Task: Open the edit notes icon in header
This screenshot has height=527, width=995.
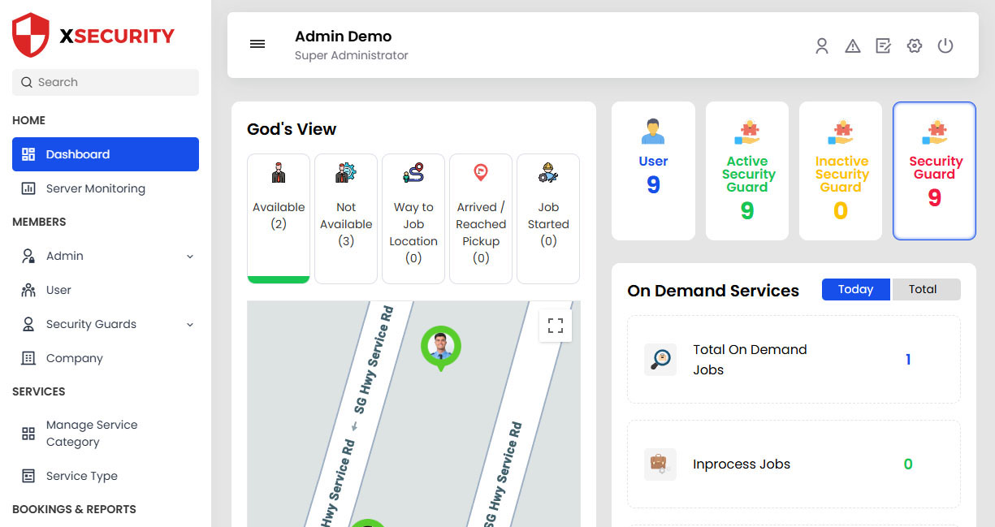Action: point(884,46)
